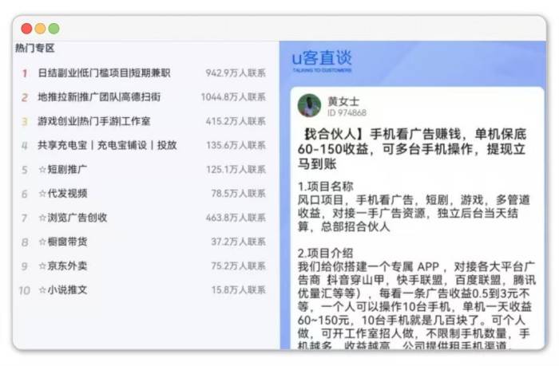This screenshot has width=559, height=366.
Task: Click the yellow minimize window button
Action: click(x=40, y=29)
